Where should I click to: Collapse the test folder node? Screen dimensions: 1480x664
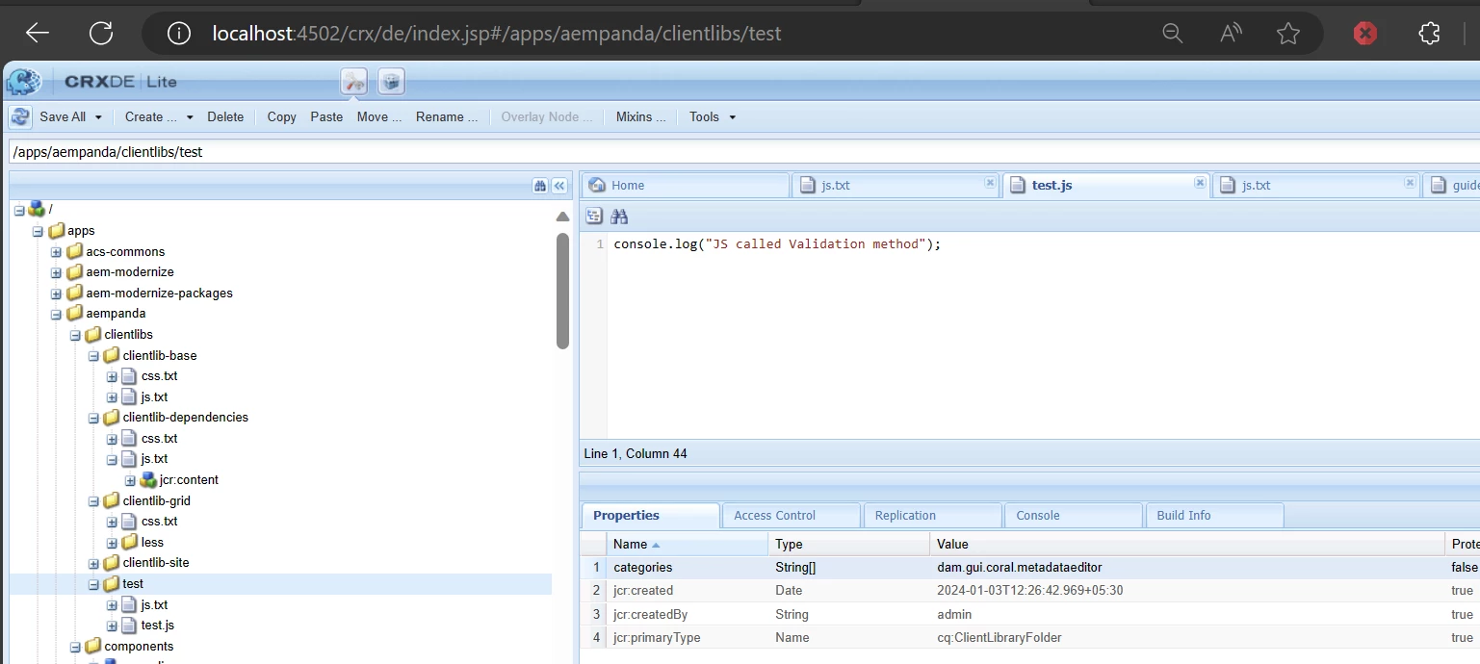point(93,584)
